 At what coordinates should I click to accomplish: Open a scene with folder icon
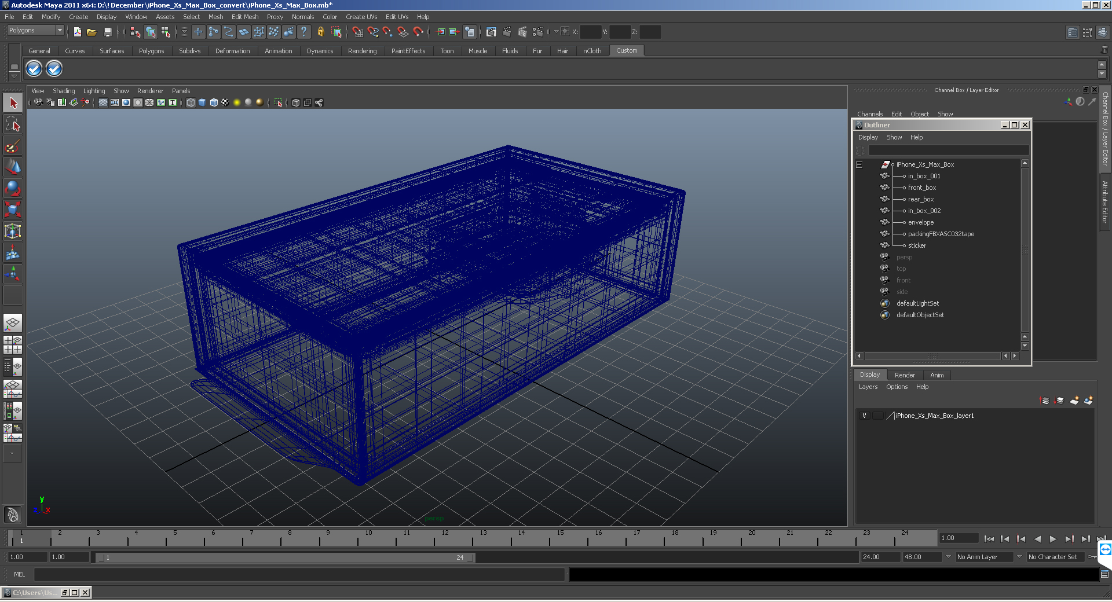(92, 32)
